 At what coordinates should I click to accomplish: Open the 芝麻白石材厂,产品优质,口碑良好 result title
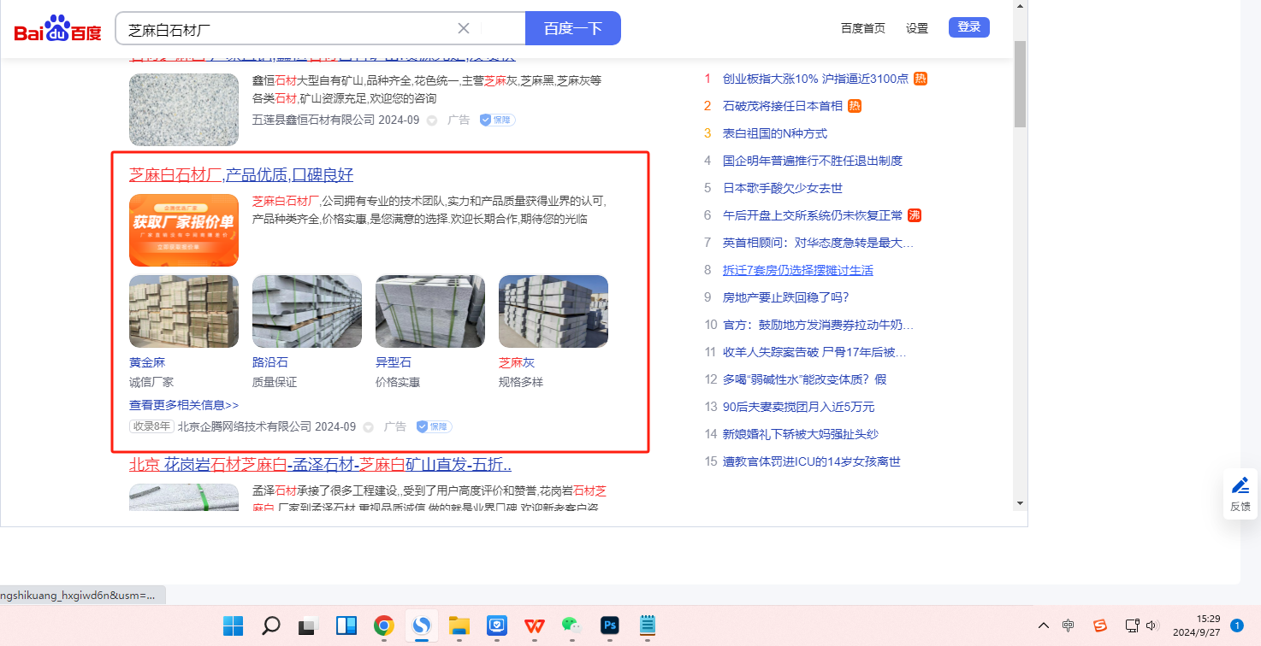241,175
